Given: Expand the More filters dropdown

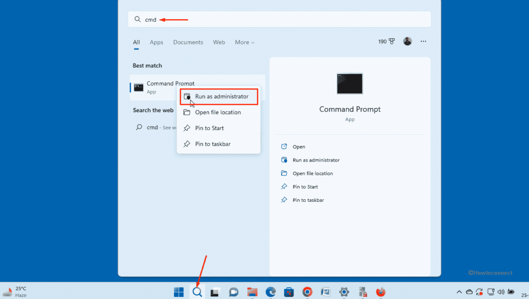Looking at the screenshot, I should [244, 42].
